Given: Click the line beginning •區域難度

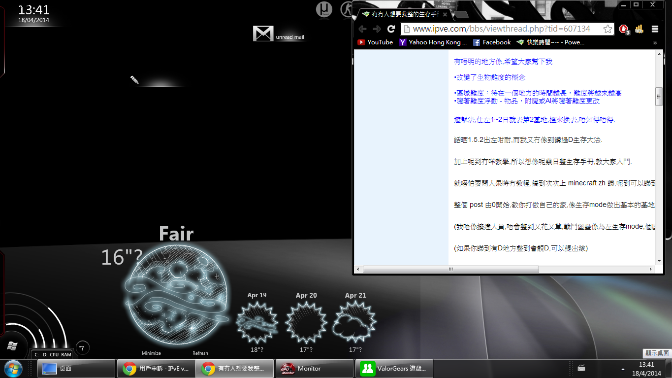Looking at the screenshot, I should pyautogui.click(x=538, y=93).
